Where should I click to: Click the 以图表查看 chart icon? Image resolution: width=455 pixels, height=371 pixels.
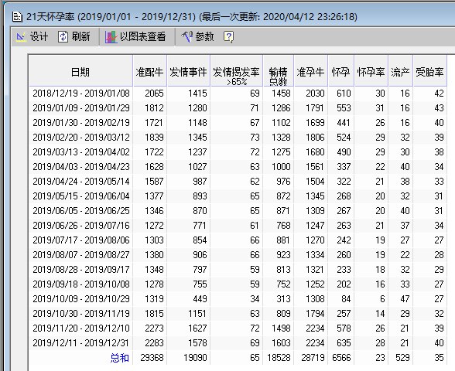(x=111, y=37)
